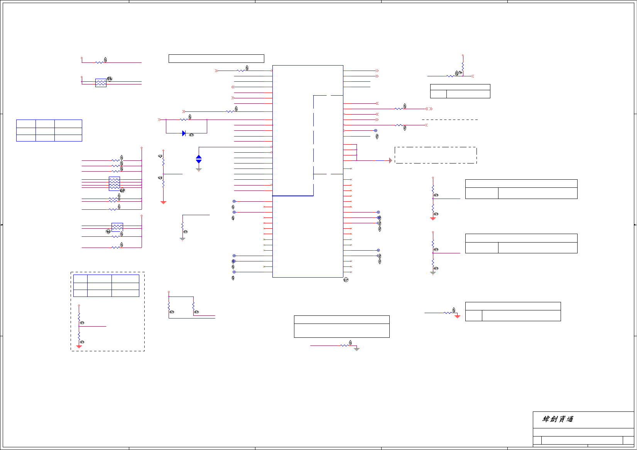The width and height of the screenshot is (637, 450).
Task: Click the dashed blue rectangle inside the IC
Action: pyautogui.click(x=328, y=135)
